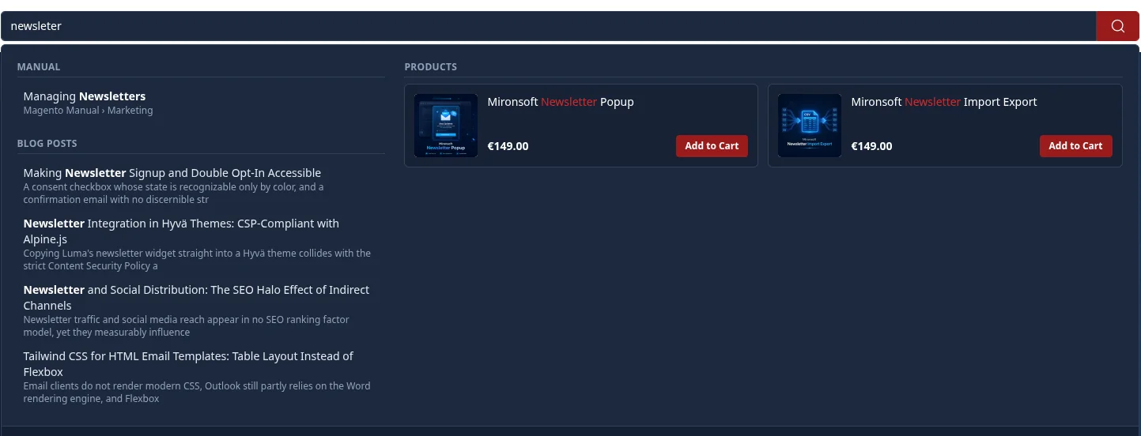Click the red search magnifier button

[x=1117, y=26]
